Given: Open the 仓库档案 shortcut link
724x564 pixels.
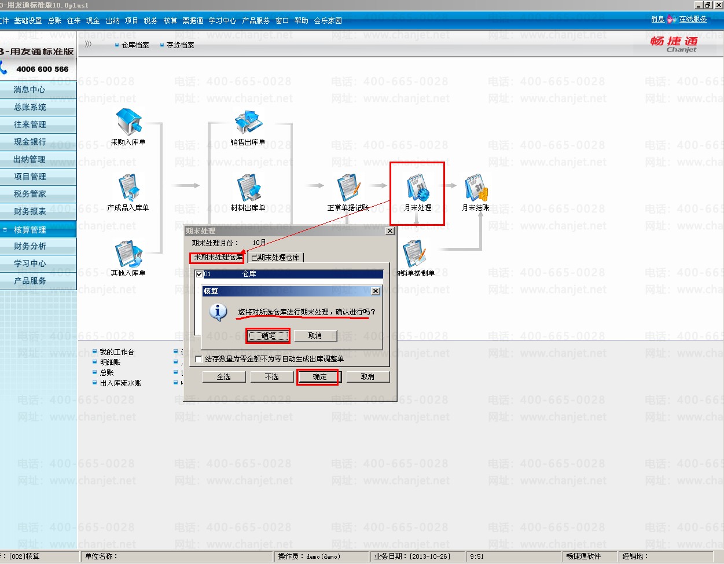Looking at the screenshot, I should coord(135,45).
